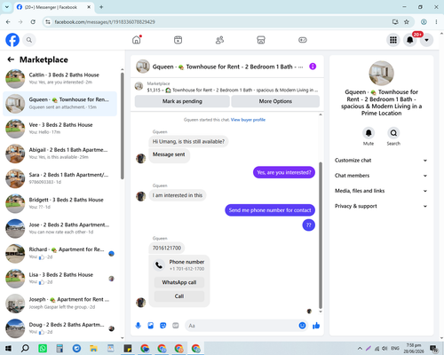Click the 7016121700 message bubble

[167, 248]
